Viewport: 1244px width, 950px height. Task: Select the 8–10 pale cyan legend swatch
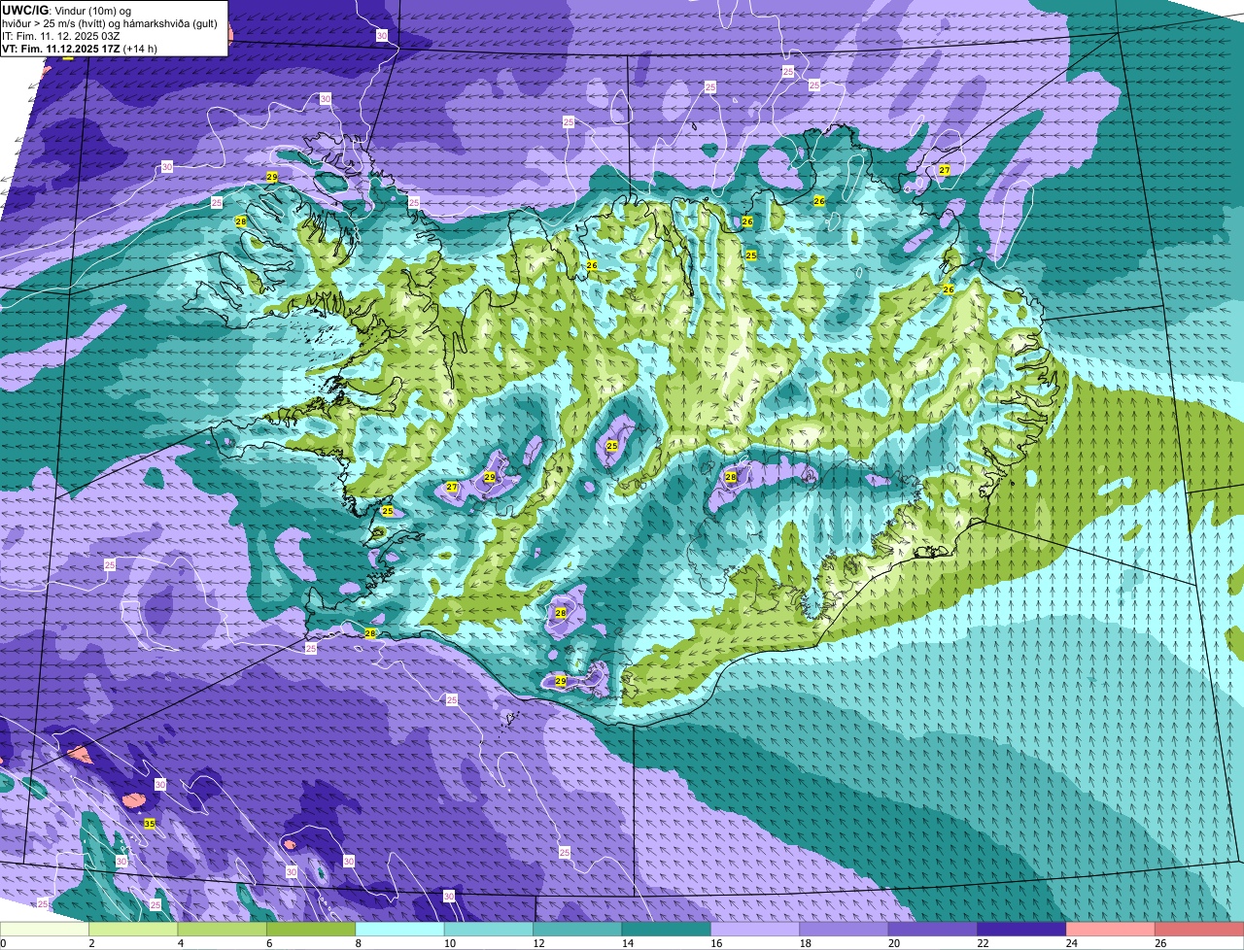pyautogui.click(x=400, y=929)
